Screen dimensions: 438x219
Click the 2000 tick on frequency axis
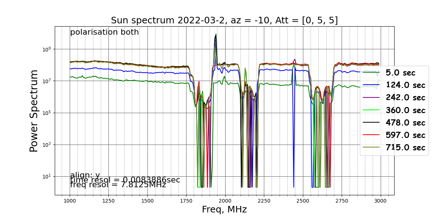tap(225, 201)
